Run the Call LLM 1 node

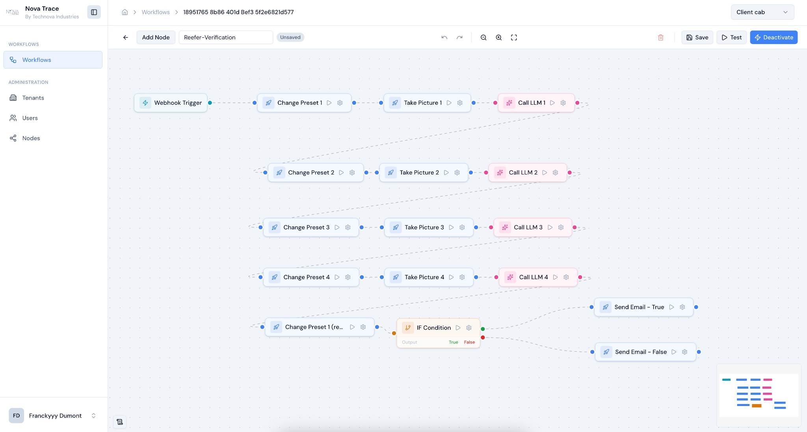553,103
